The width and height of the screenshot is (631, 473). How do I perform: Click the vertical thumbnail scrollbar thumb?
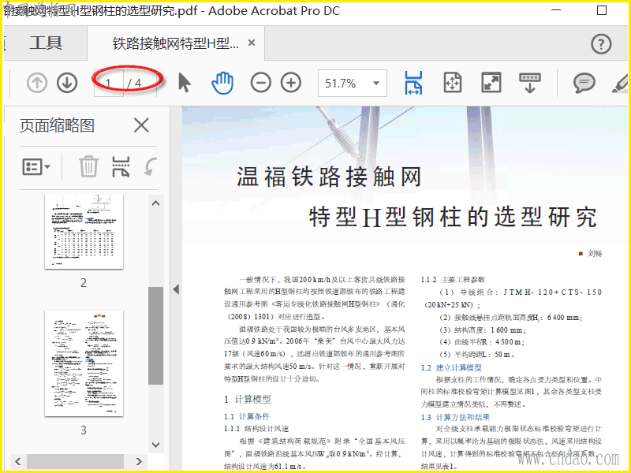pyautogui.click(x=155, y=336)
